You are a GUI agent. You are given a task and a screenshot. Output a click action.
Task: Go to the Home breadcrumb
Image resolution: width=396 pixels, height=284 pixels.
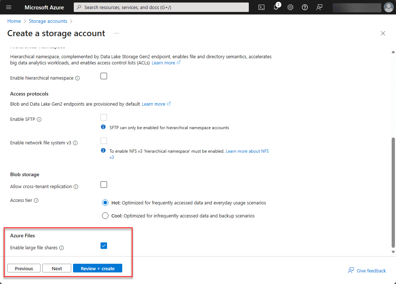point(14,21)
